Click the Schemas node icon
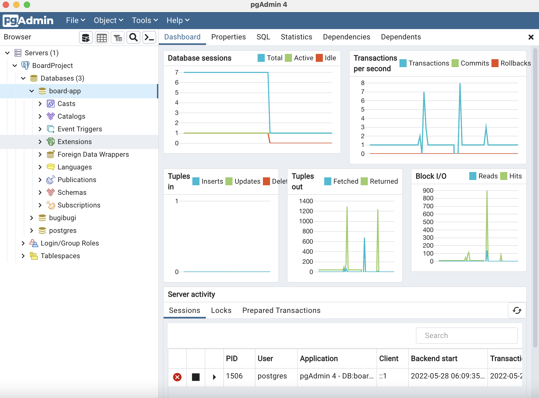Screen dimensions: 539x398 coord(51,192)
